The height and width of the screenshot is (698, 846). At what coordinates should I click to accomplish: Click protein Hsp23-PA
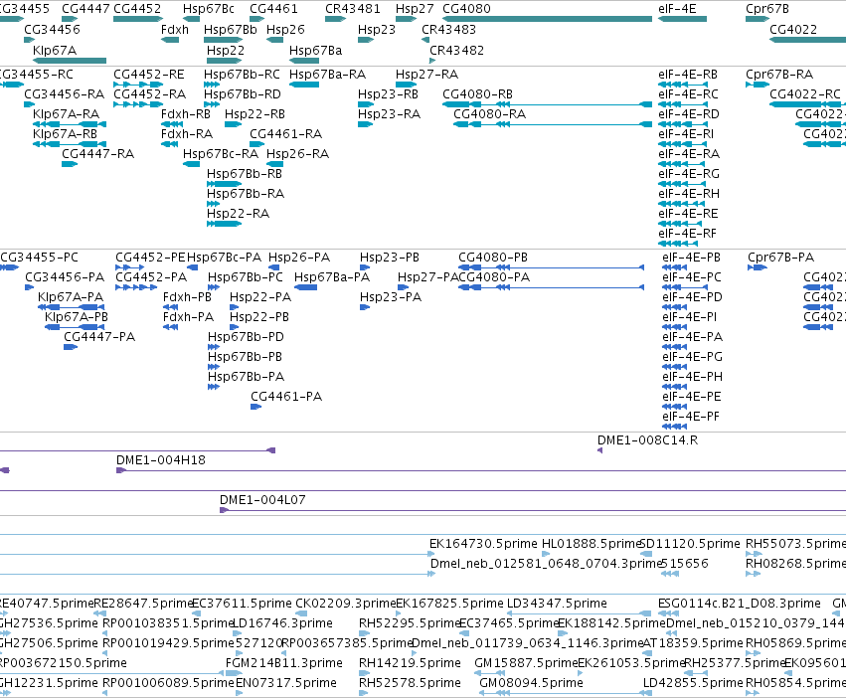[x=390, y=297]
